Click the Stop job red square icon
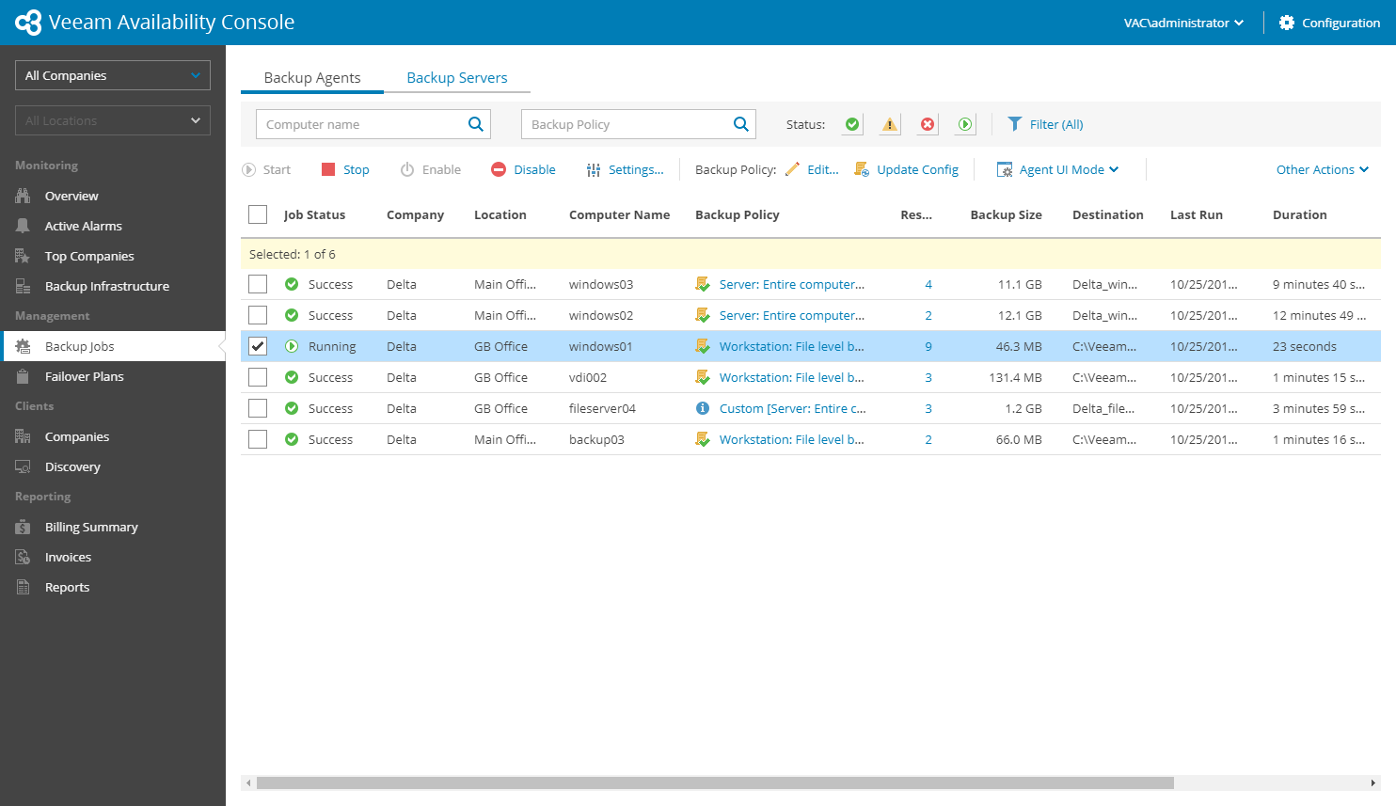Viewport: 1396px width, 806px height. [328, 169]
